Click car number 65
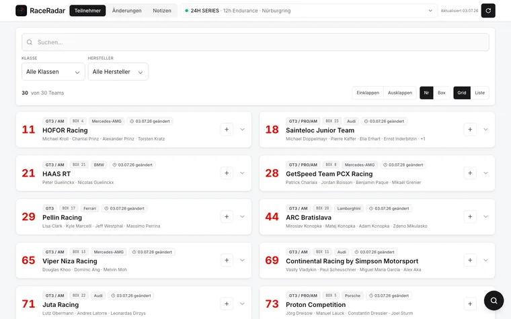 pyautogui.click(x=28, y=260)
